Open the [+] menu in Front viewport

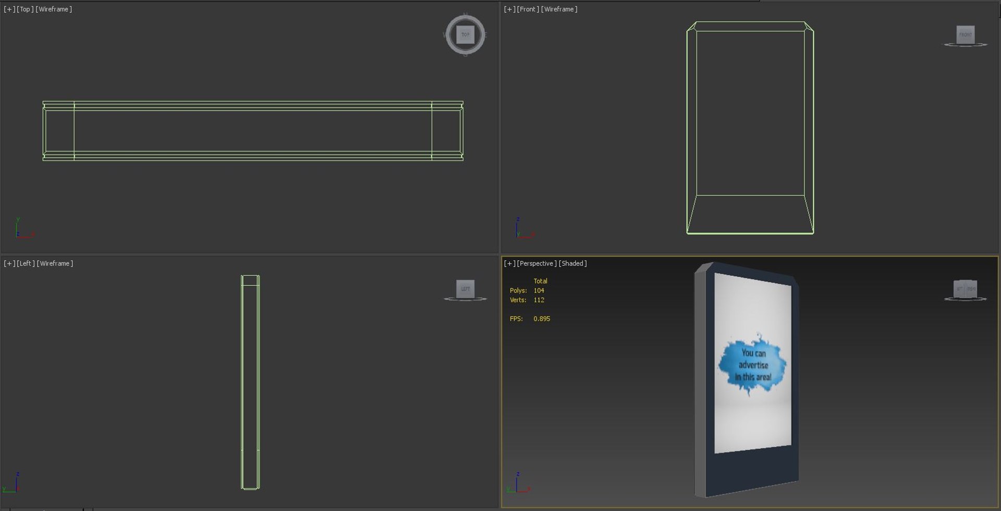click(510, 9)
